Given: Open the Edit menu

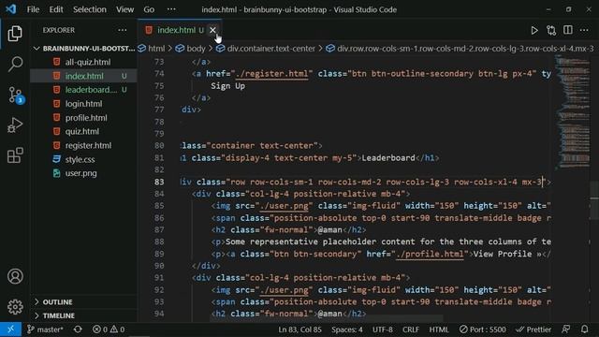Looking at the screenshot, I should coord(56,9).
